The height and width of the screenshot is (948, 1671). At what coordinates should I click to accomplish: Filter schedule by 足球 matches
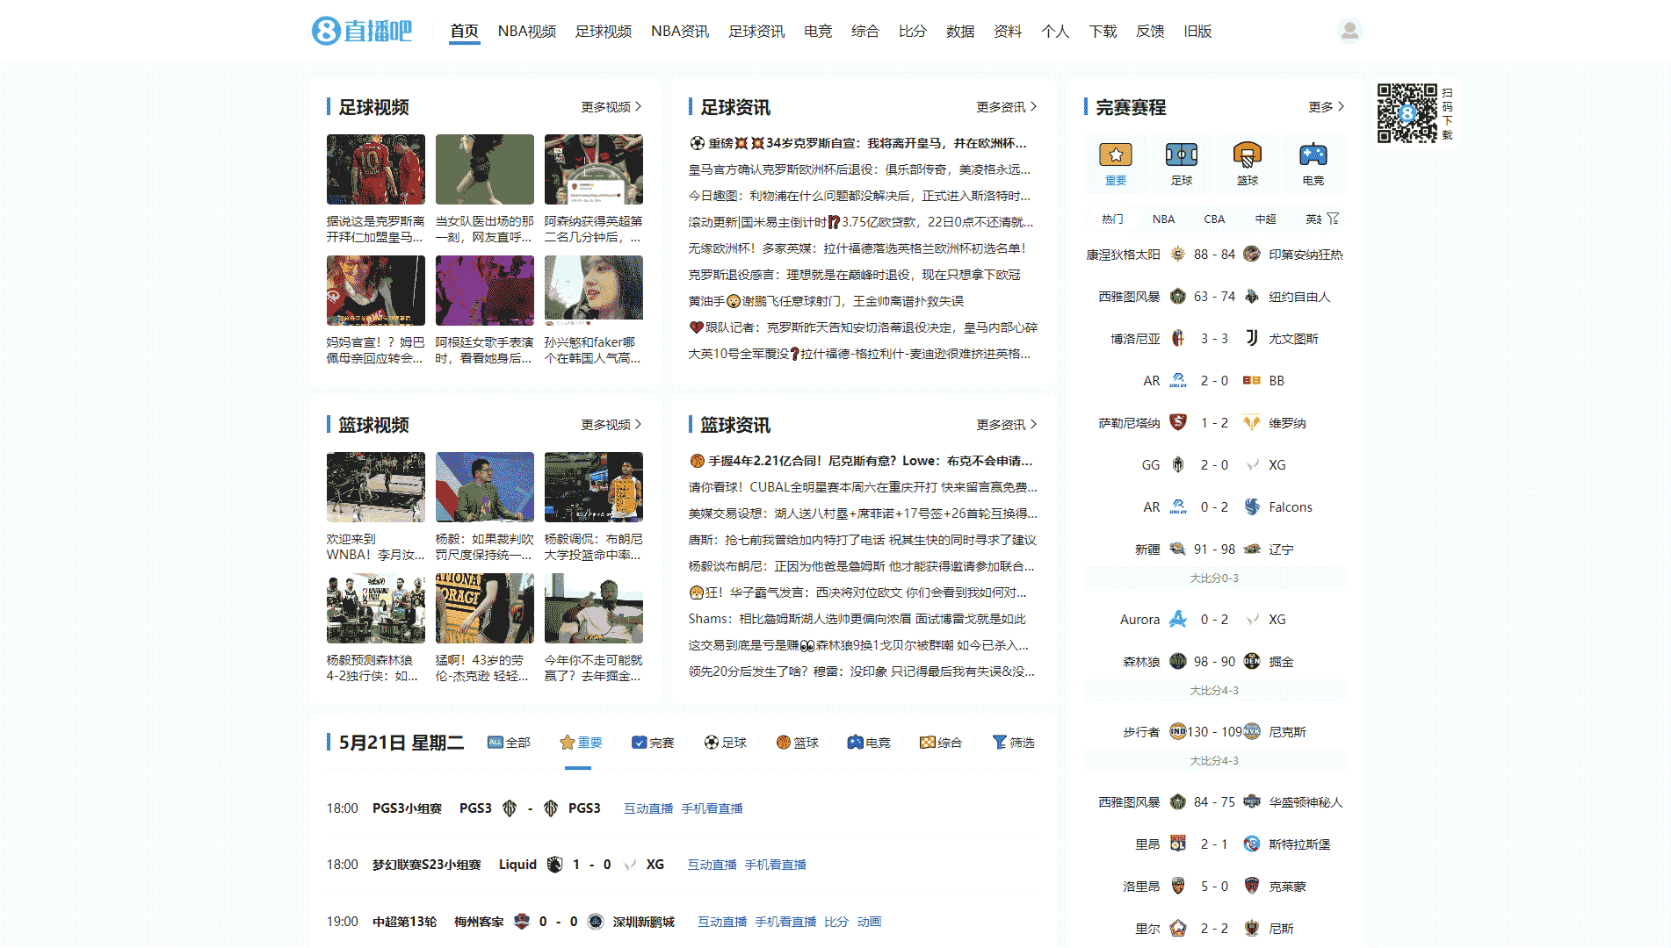pos(725,743)
